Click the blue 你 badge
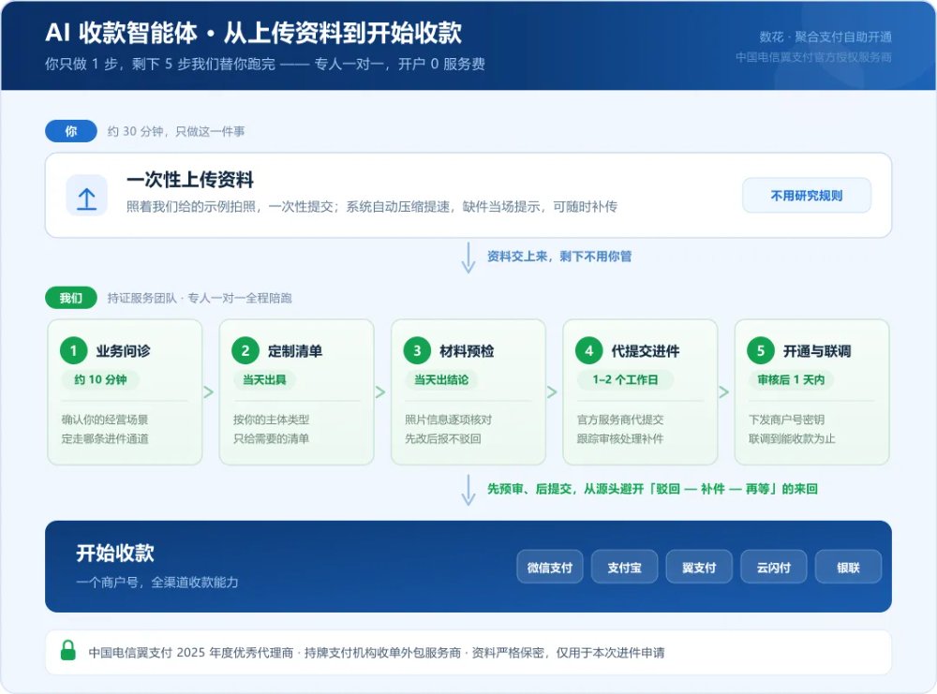937x694 pixels. click(x=71, y=131)
